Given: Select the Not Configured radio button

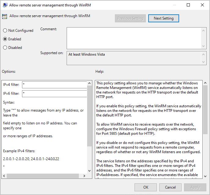Looking at the screenshot, I should [x=5, y=31].
